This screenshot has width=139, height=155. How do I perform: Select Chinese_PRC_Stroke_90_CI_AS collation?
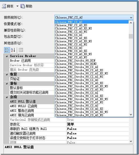click(x=92, y=80)
